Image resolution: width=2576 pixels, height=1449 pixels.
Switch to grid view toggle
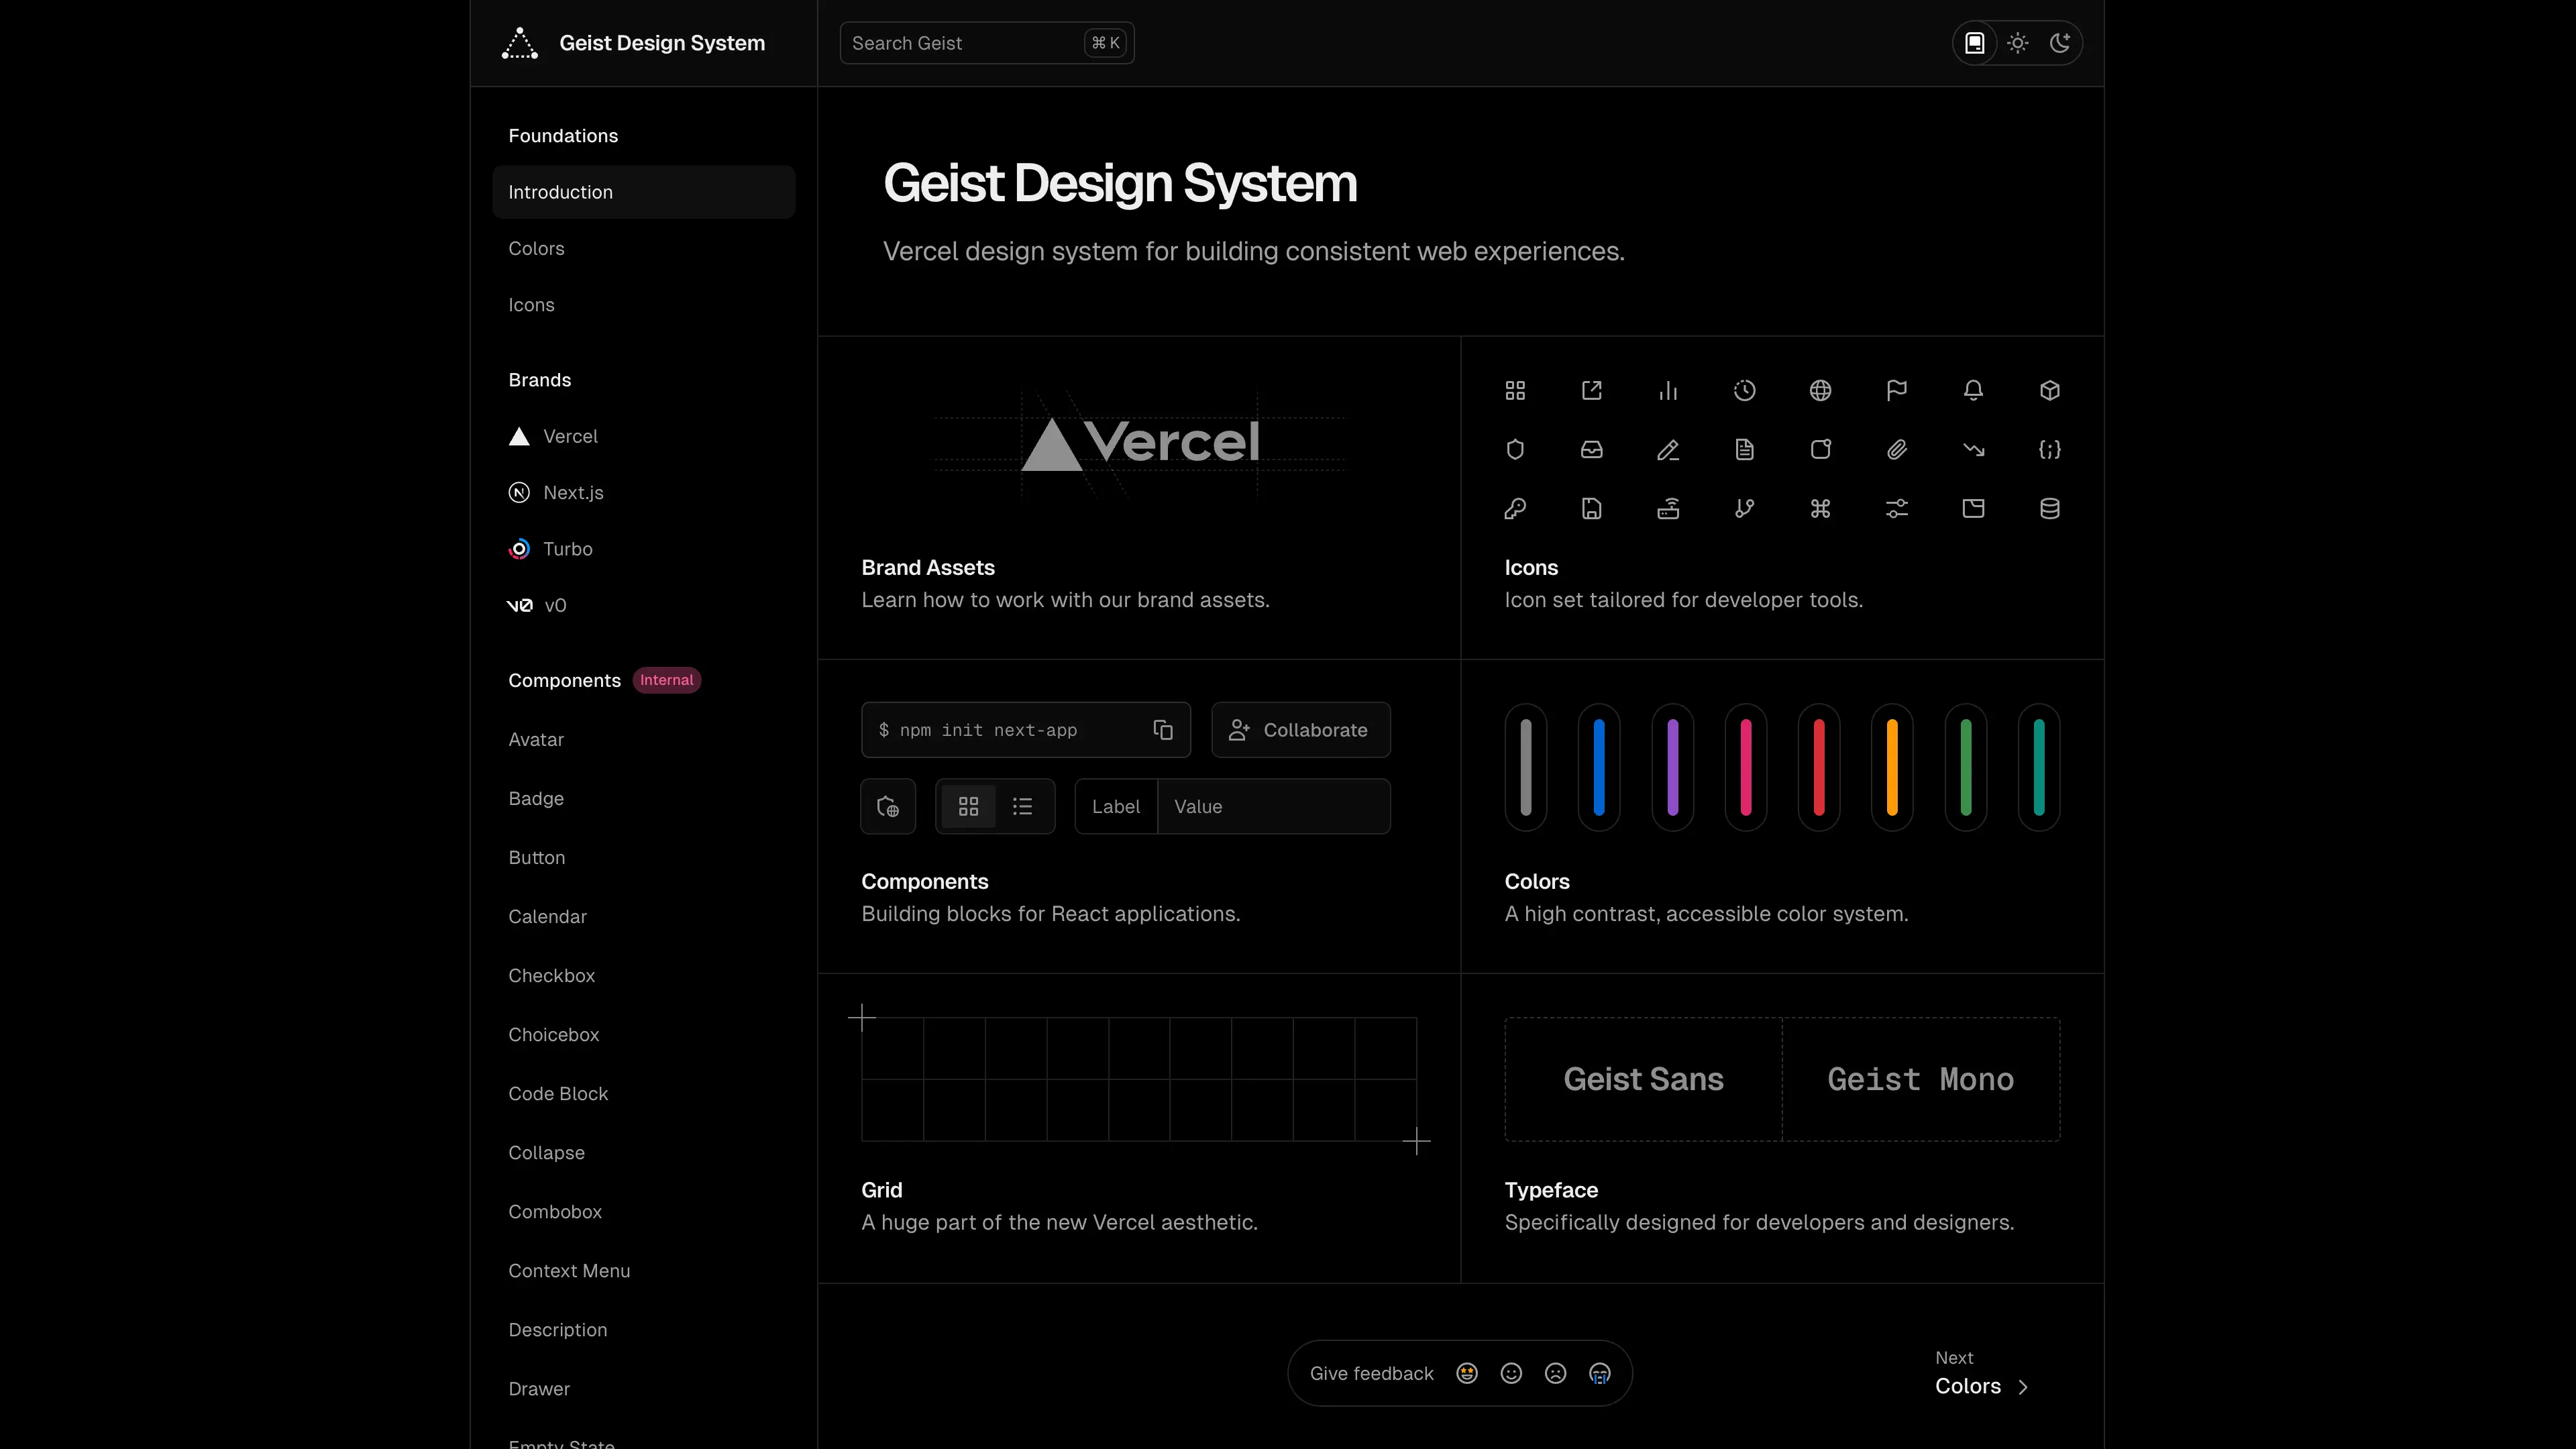coord(968,806)
